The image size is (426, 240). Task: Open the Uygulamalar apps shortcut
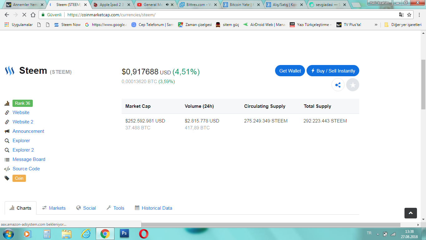coord(19,25)
